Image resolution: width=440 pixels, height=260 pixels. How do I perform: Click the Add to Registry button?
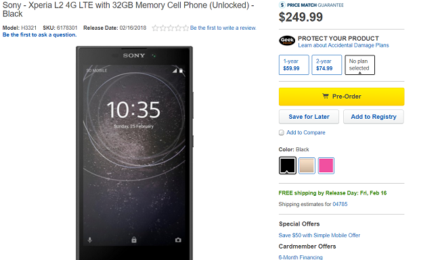(374, 117)
